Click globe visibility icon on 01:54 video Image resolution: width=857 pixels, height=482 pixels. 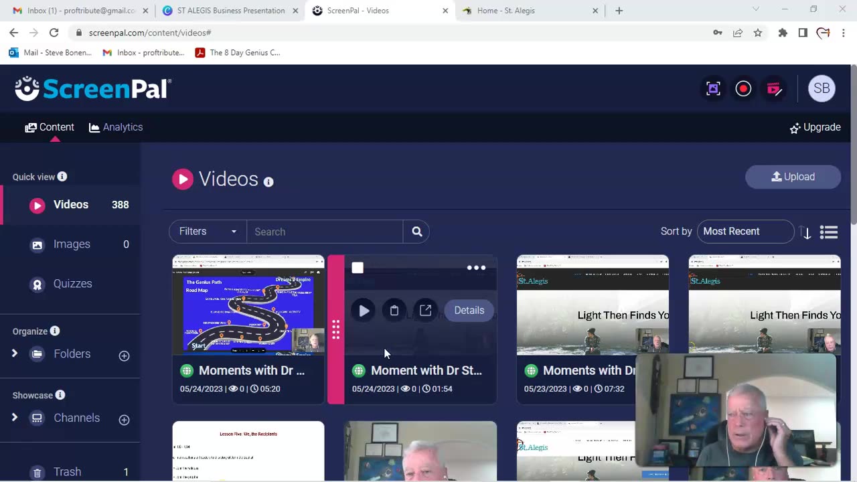click(x=359, y=370)
